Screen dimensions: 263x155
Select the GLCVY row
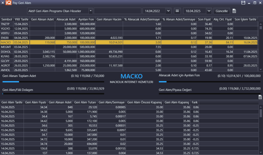(x=129, y=61)
